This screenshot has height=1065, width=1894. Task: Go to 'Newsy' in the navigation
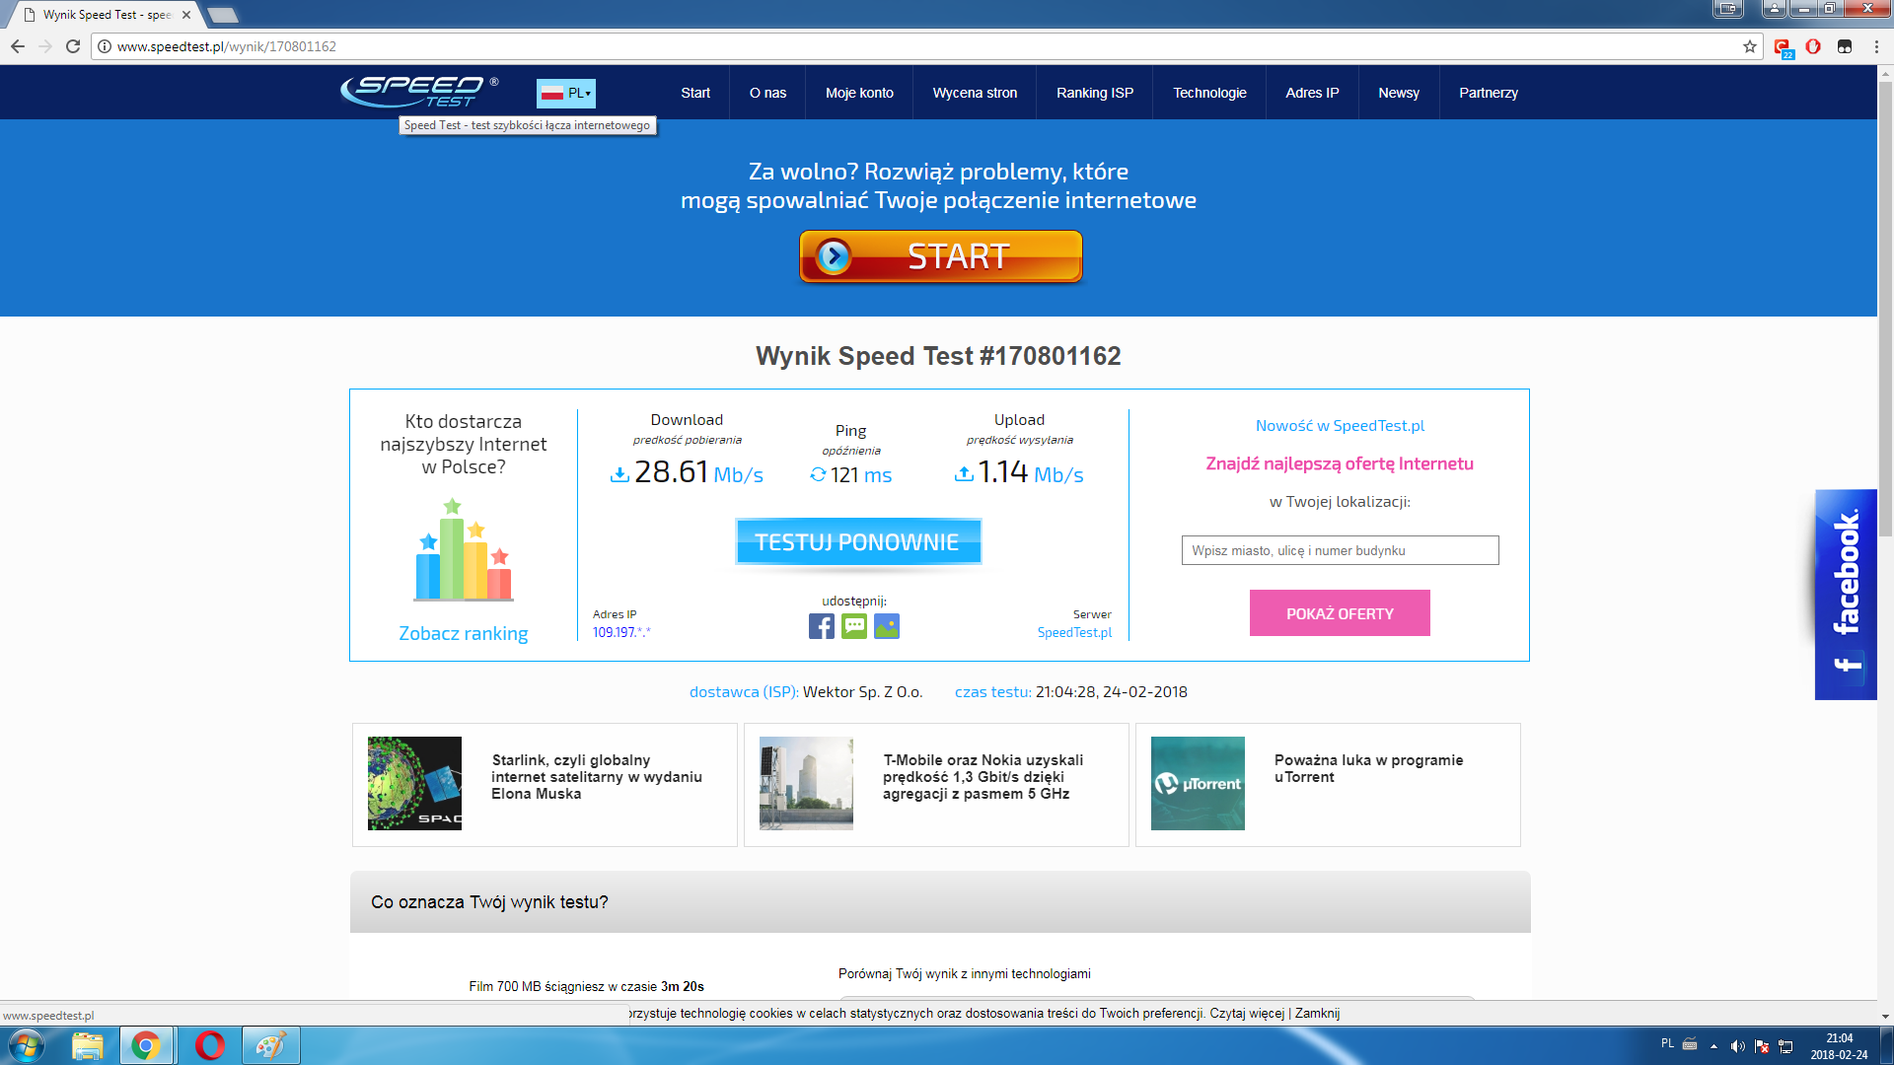(x=1399, y=93)
